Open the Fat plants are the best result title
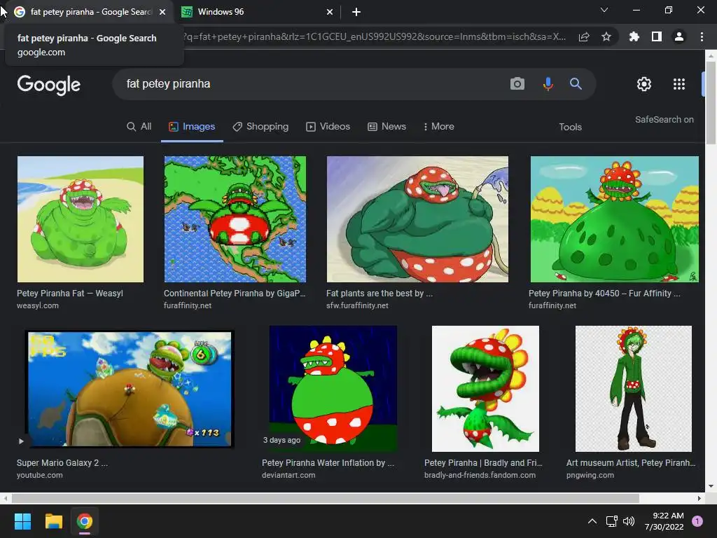The image size is (717, 538). pyautogui.click(x=380, y=294)
